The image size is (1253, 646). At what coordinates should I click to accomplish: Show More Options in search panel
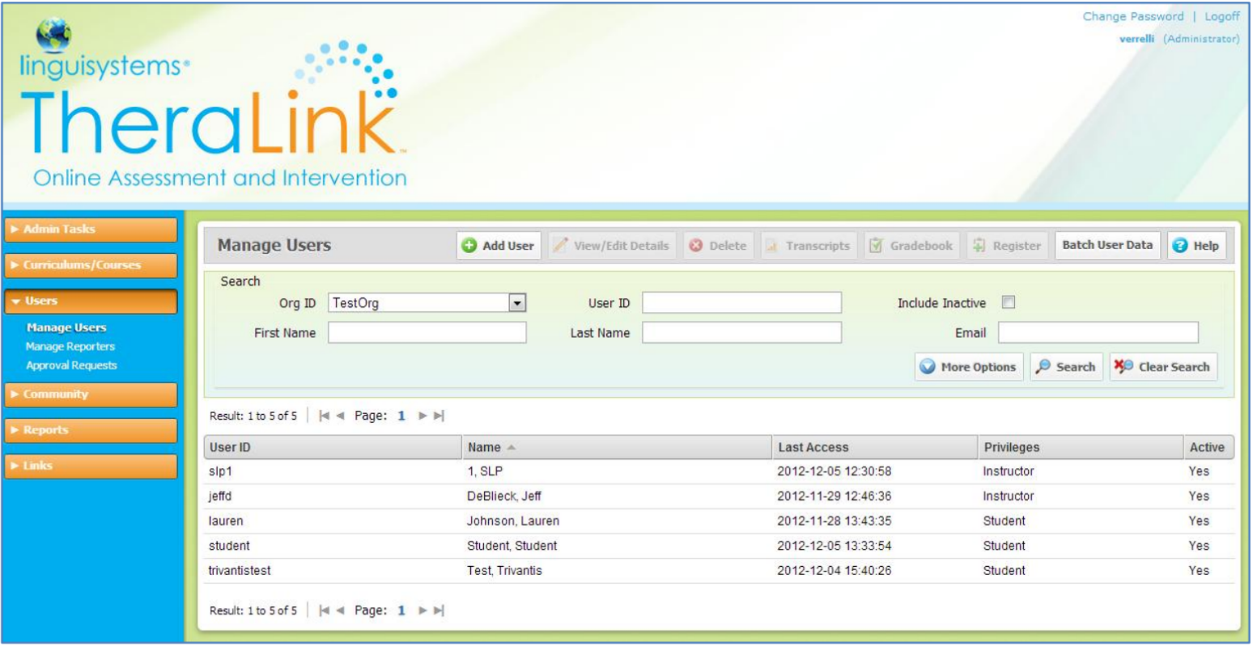click(969, 367)
